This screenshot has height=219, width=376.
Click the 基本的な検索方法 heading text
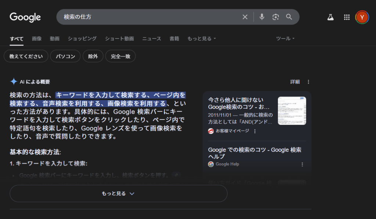click(35, 152)
